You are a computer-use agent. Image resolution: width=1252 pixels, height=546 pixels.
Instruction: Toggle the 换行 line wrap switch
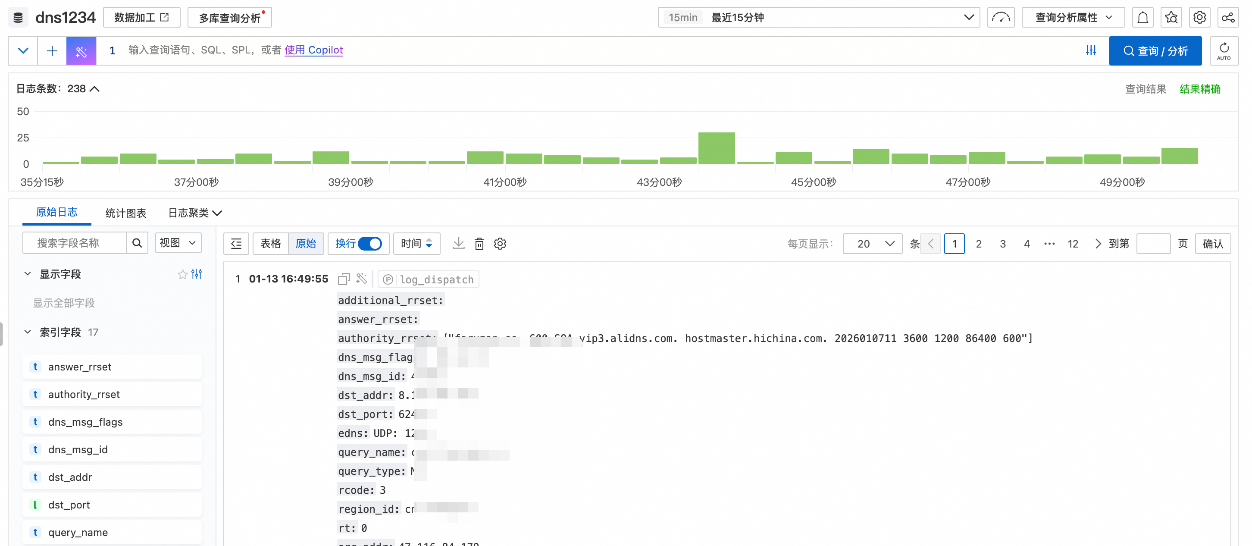369,244
